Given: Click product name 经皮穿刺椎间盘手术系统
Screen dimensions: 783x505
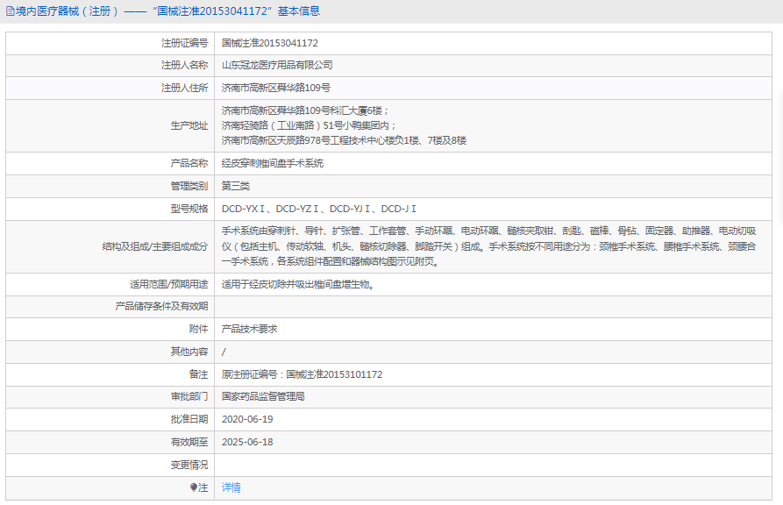Looking at the screenshot, I should click(x=271, y=162).
